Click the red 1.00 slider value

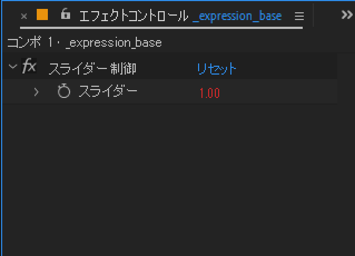[x=209, y=93]
